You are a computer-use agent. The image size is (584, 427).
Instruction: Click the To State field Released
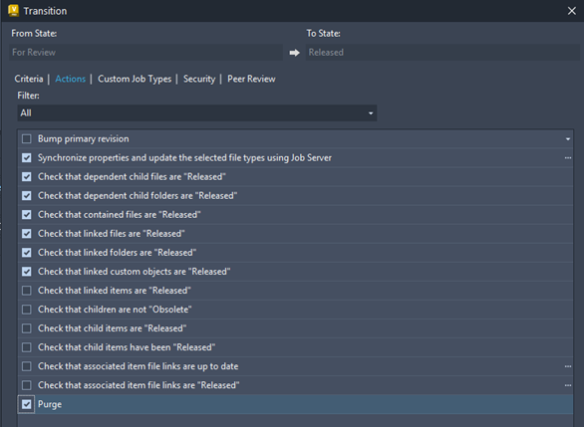pos(442,53)
